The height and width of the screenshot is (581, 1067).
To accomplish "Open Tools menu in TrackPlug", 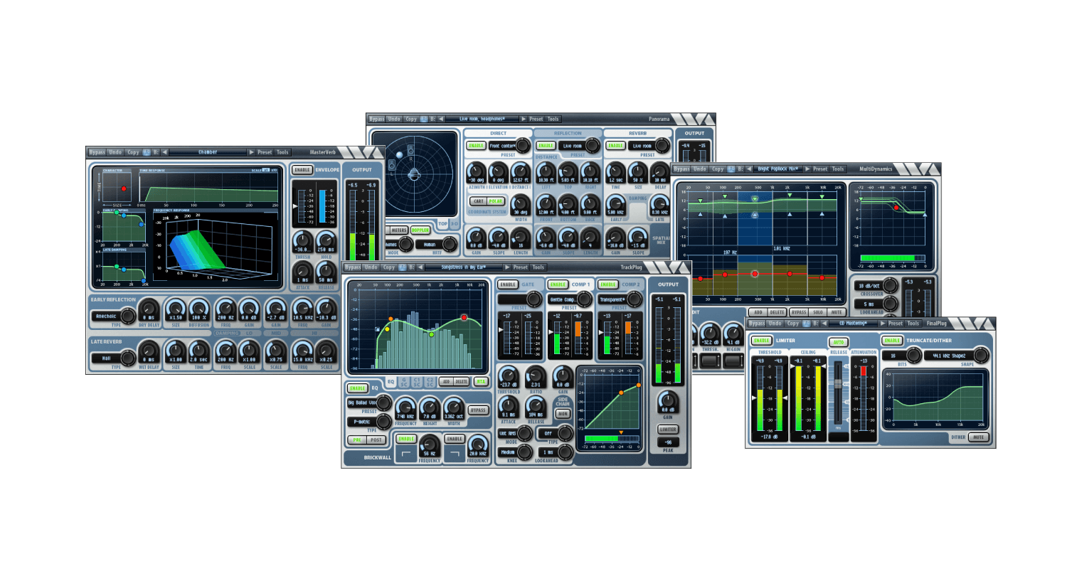I will click(x=538, y=267).
